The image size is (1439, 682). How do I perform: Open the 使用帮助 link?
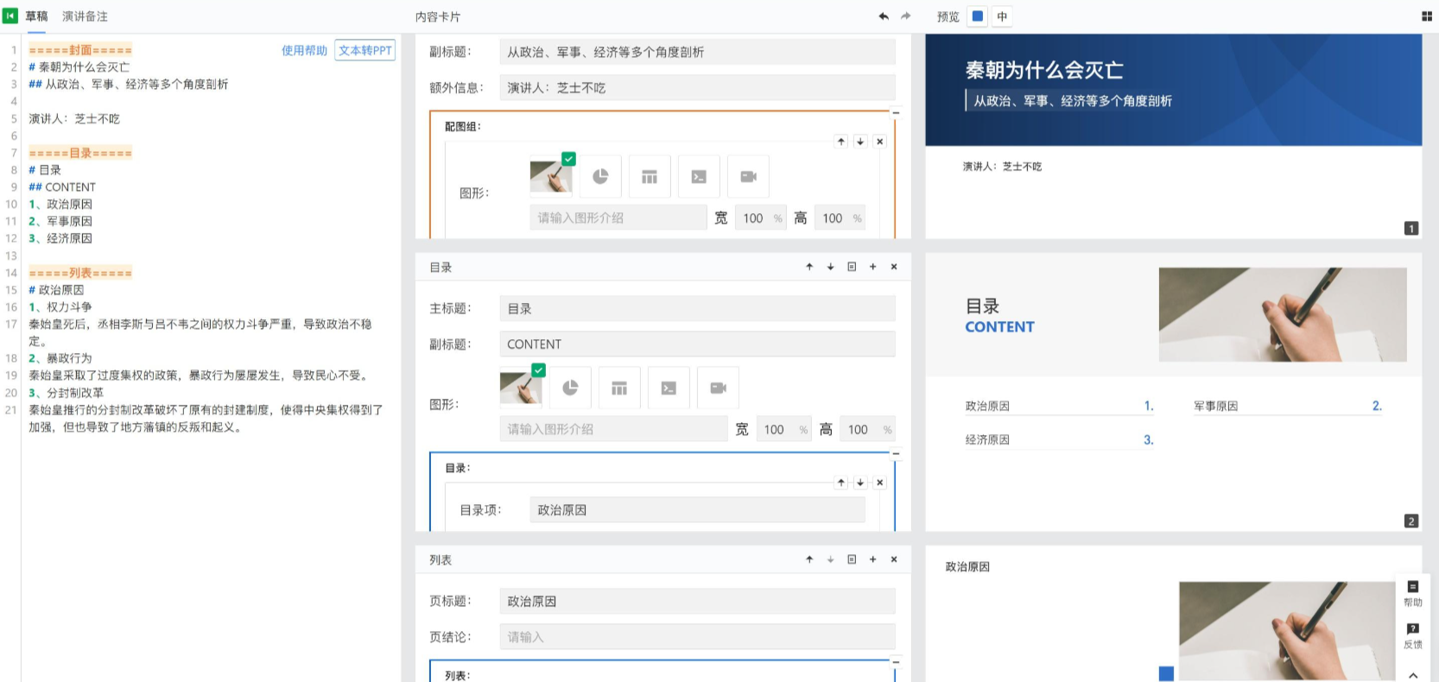(304, 50)
